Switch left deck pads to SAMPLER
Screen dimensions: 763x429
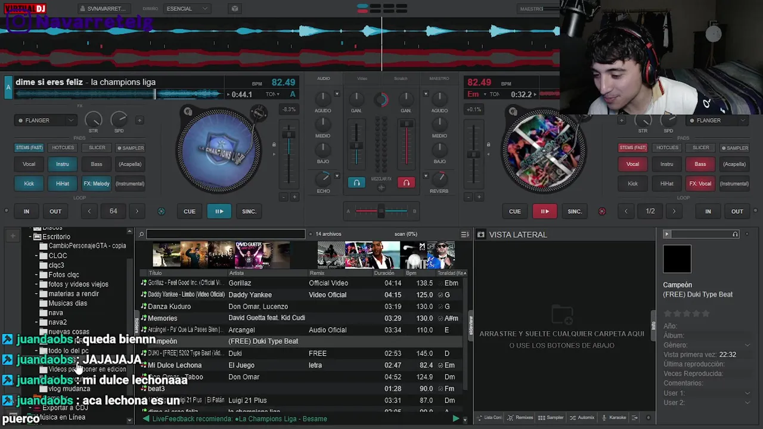pos(131,148)
